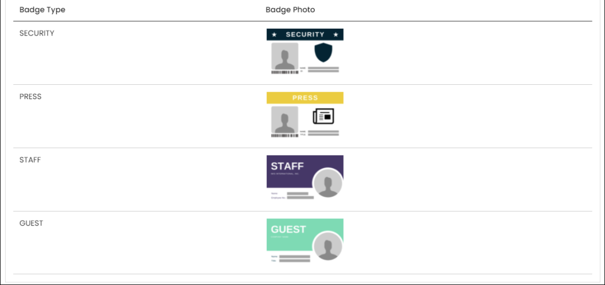Select the STAFF badge type row
Image resolution: width=605 pixels, height=285 pixels.
click(302, 179)
